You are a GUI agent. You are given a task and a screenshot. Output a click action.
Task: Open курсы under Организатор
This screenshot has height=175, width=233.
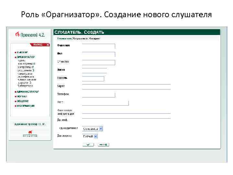click(x=22, y=61)
